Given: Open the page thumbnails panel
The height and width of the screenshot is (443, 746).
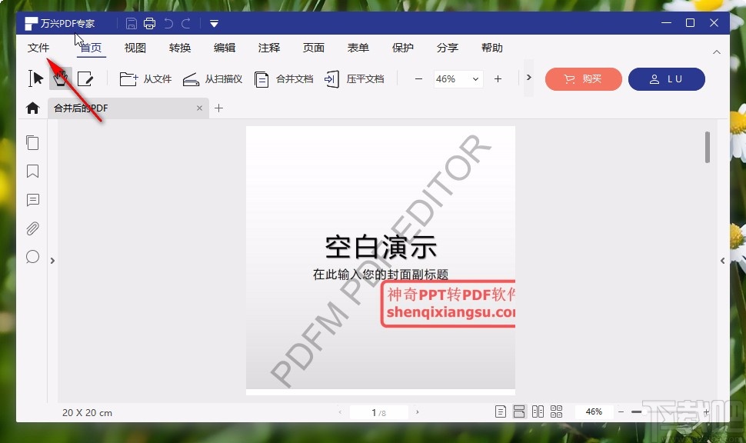Looking at the screenshot, I should (x=32, y=142).
